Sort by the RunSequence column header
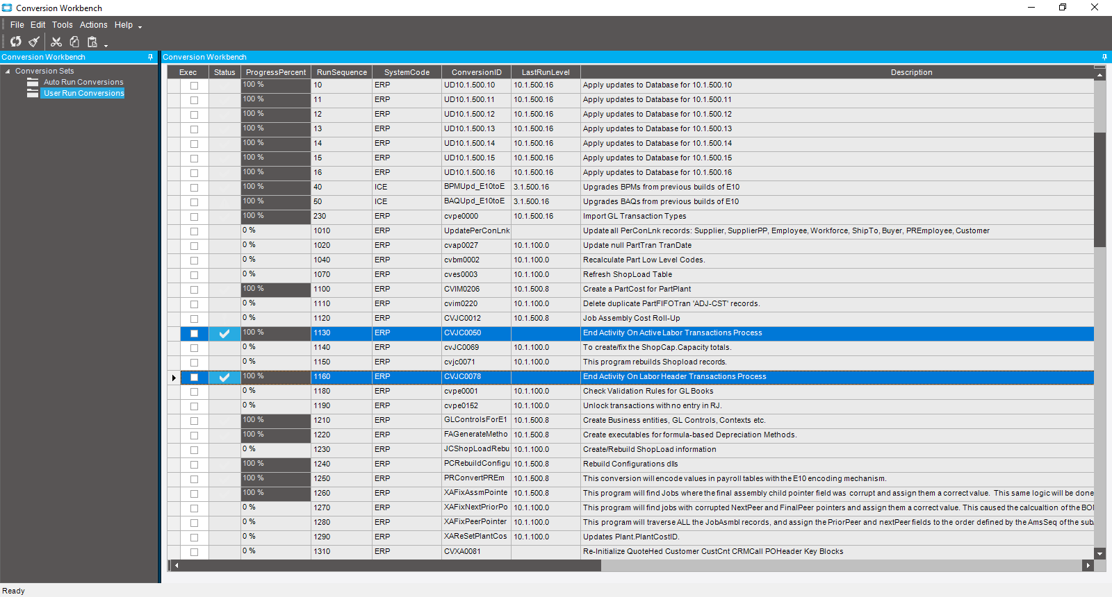The width and height of the screenshot is (1112, 597). (341, 72)
